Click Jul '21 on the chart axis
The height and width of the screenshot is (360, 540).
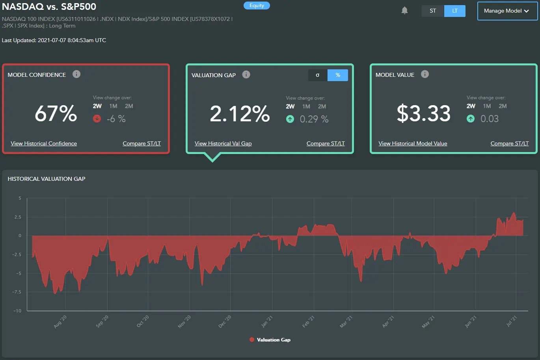point(511,321)
